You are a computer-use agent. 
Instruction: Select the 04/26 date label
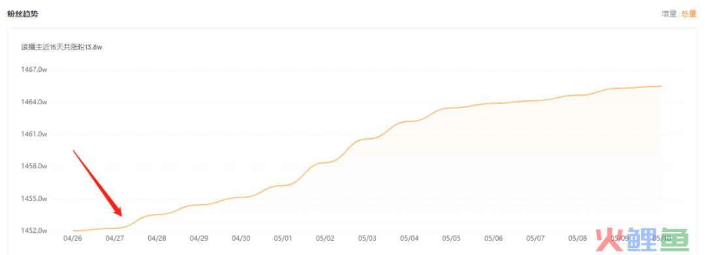[72, 238]
